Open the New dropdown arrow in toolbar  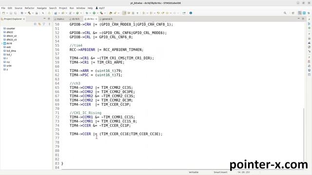click(7, 13)
